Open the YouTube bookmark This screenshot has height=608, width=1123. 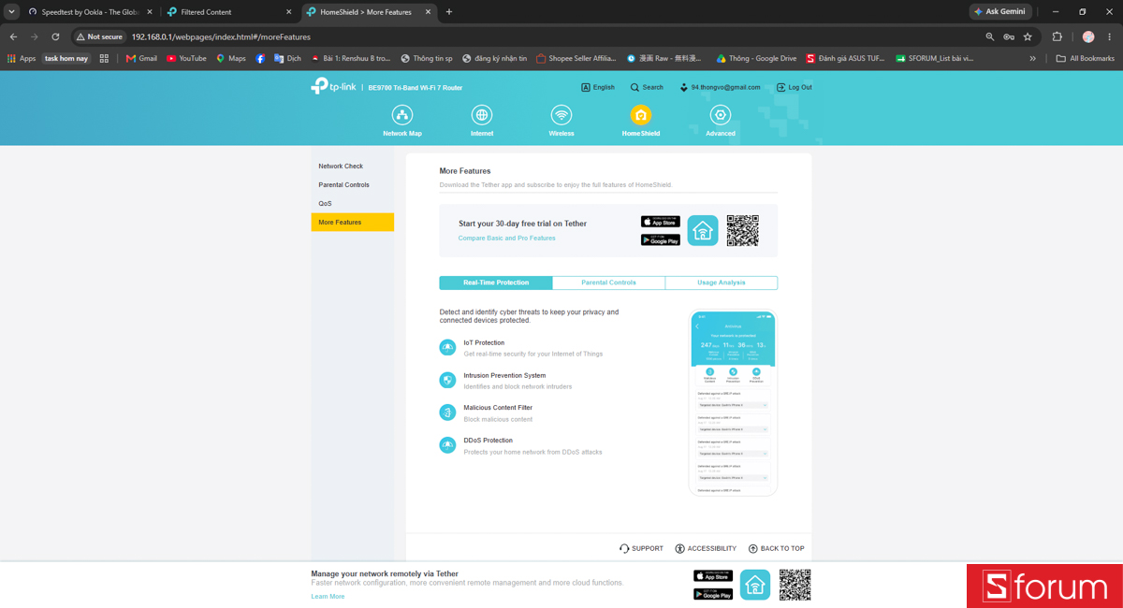(x=186, y=58)
